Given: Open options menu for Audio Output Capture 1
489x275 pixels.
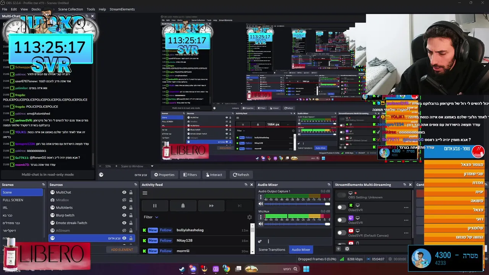Looking at the screenshot, I should click(x=261, y=197).
